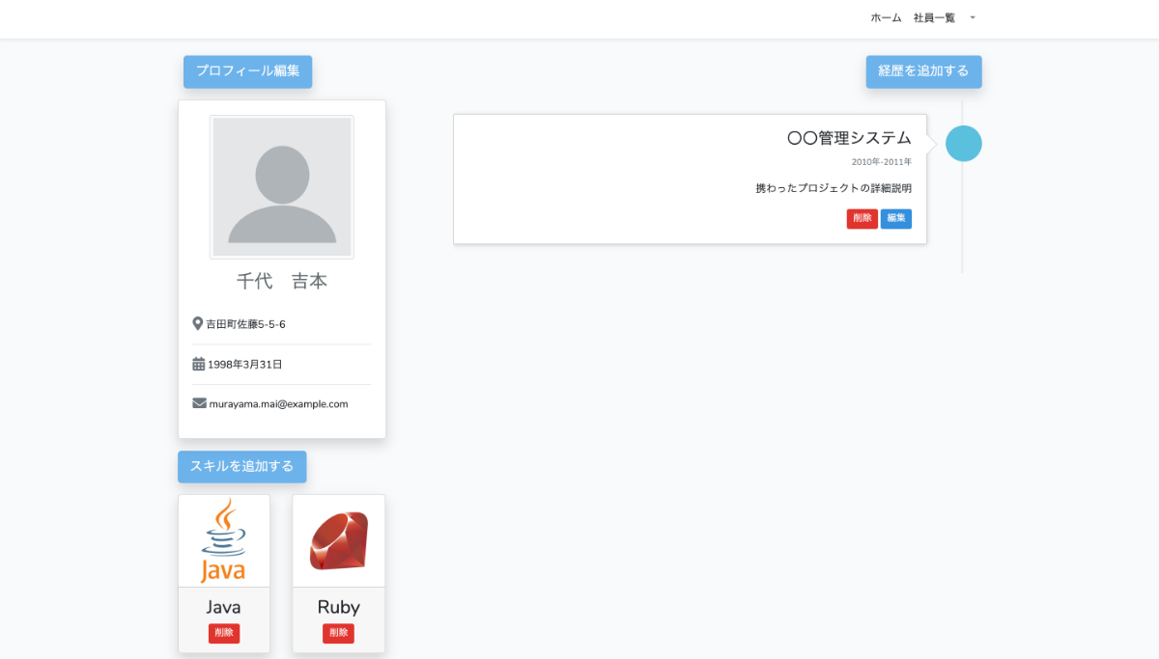Click the location pin icon
The height and width of the screenshot is (659, 1159).
click(198, 324)
